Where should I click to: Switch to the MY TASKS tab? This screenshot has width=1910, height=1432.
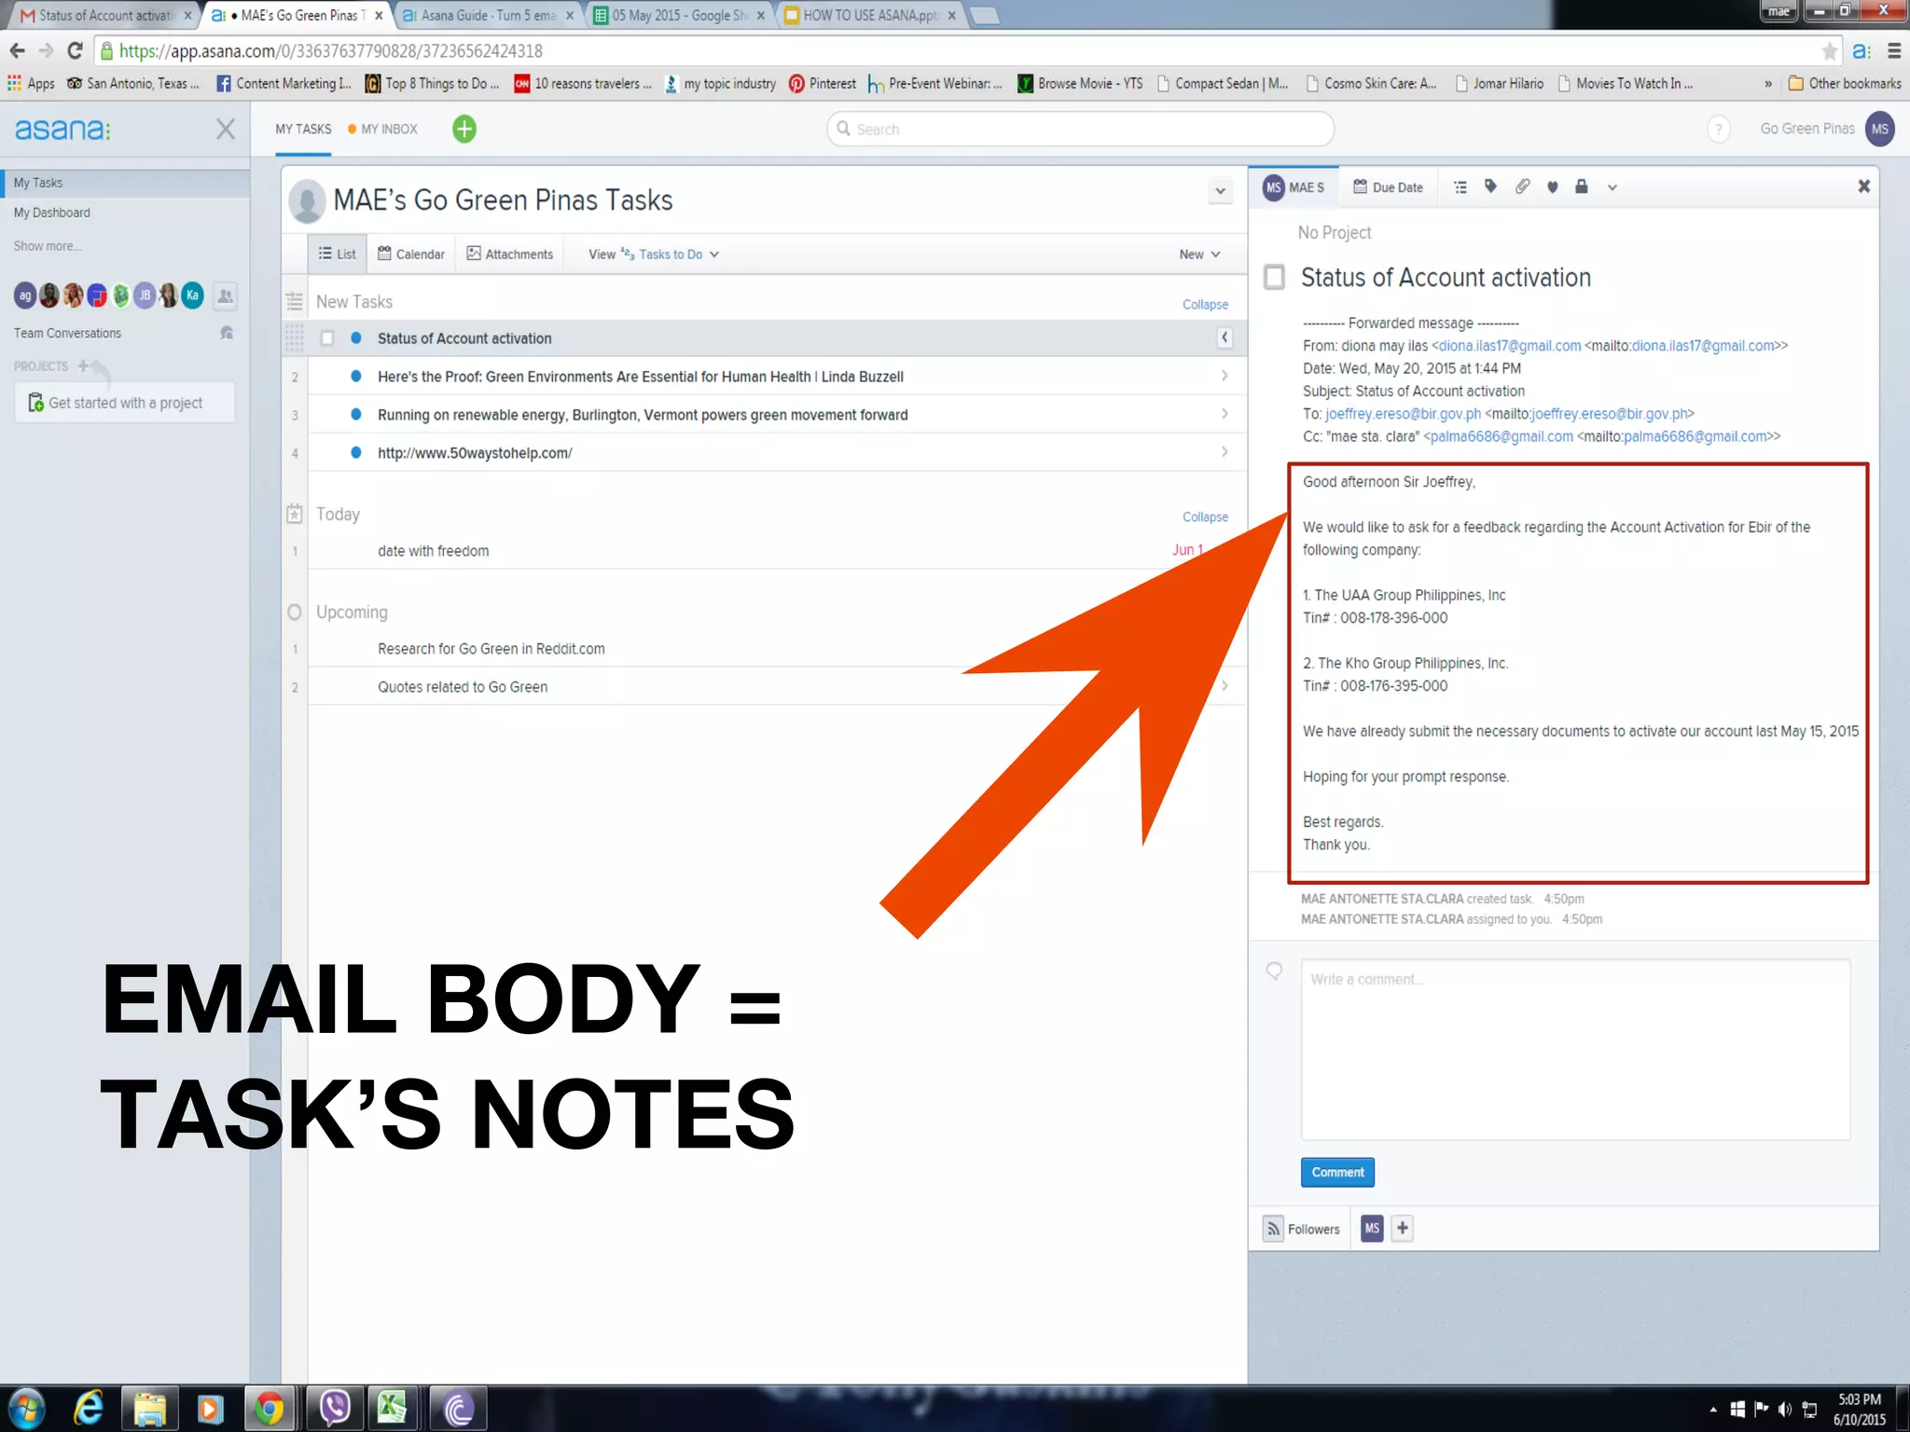pos(303,129)
